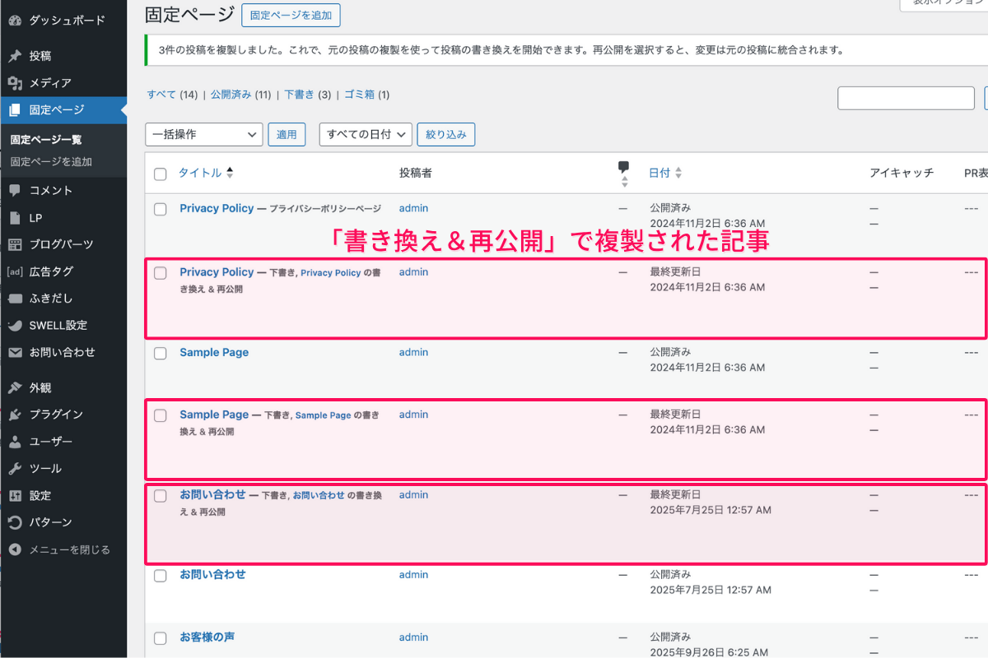Click the Dashboard gauge icon in sidebar
Image resolution: width=988 pixels, height=658 pixels.
coord(15,20)
